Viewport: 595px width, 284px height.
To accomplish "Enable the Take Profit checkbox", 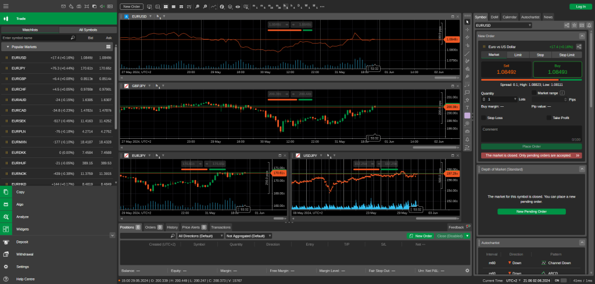I will tap(549, 118).
